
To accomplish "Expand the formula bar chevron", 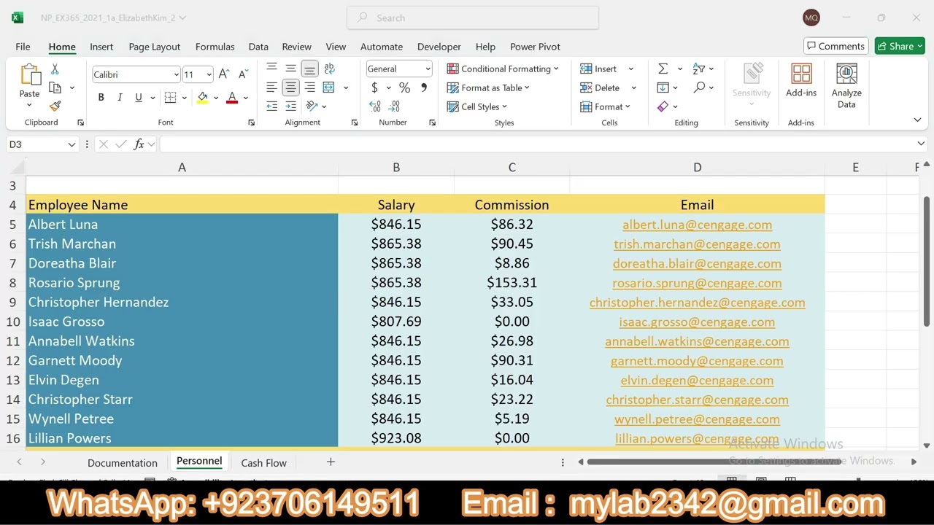I will pos(921,144).
